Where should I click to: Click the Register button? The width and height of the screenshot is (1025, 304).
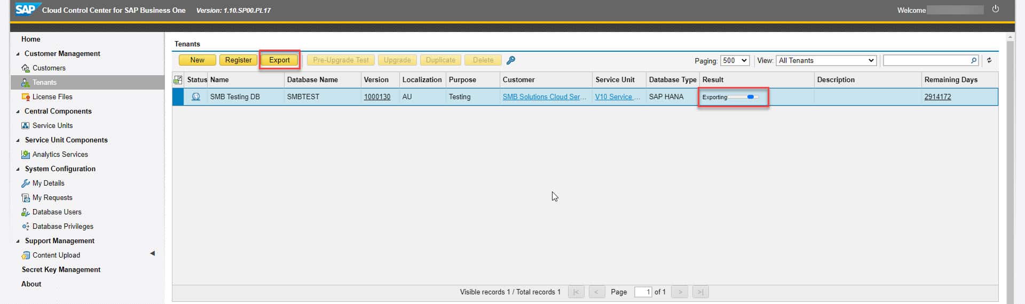pos(238,60)
